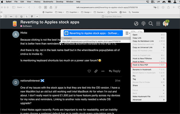This screenshot has width=180, height=114.
Task: Open the Apple menu
Action: 2,2
